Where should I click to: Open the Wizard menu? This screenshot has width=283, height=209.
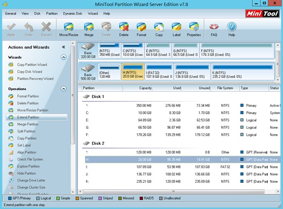click(93, 13)
